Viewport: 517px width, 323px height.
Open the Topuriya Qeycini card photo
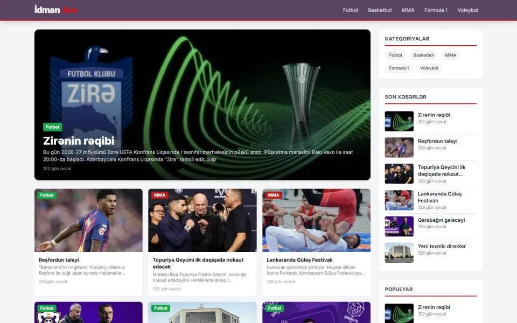click(202, 220)
